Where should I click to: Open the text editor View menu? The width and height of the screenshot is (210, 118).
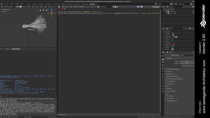click(x=63, y=7)
